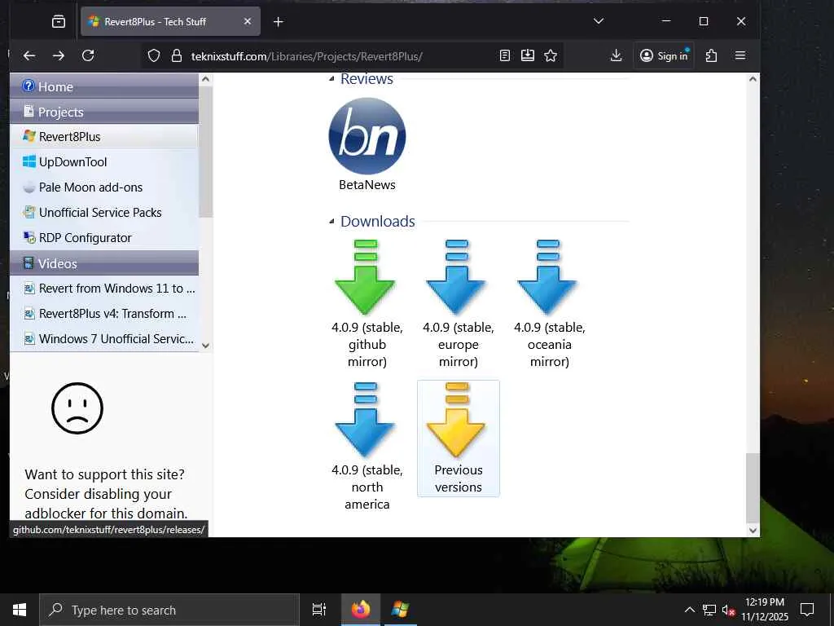Screen dimensions: 834x626
Task: Open the Firefox hamburger menu
Action: tap(740, 55)
